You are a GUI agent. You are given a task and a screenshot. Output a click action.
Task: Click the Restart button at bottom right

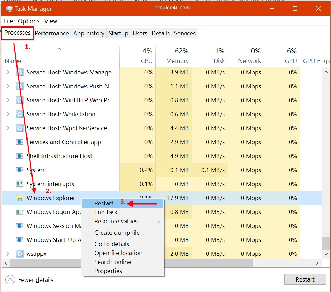305,279
